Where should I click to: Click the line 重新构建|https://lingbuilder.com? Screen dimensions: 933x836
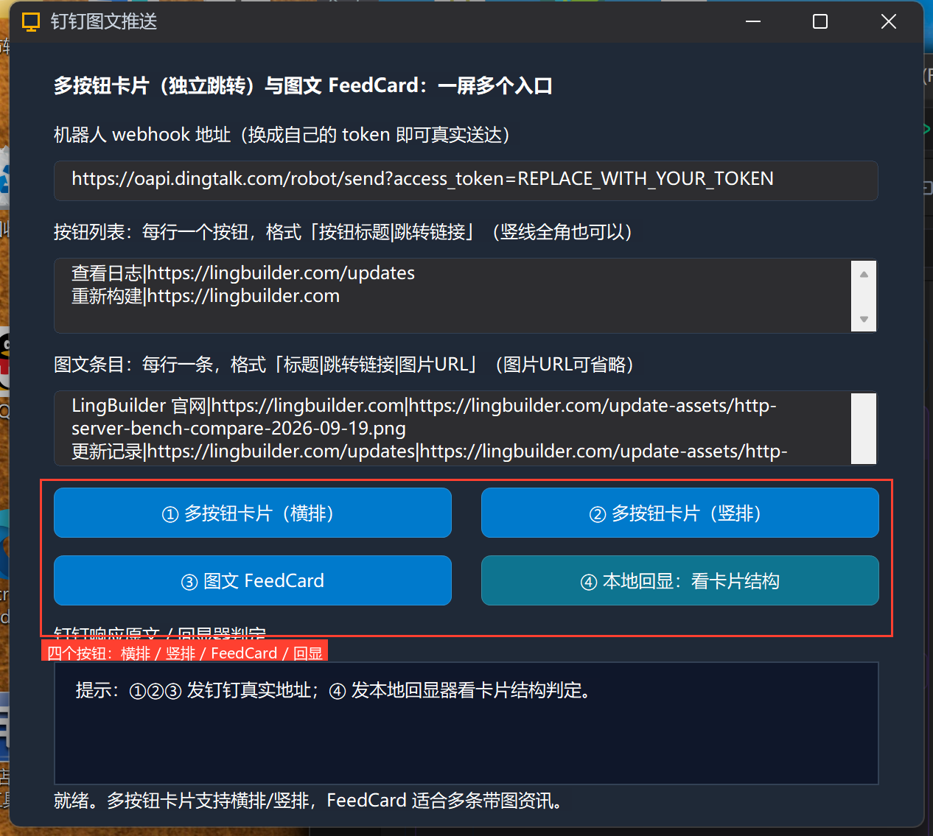(206, 296)
